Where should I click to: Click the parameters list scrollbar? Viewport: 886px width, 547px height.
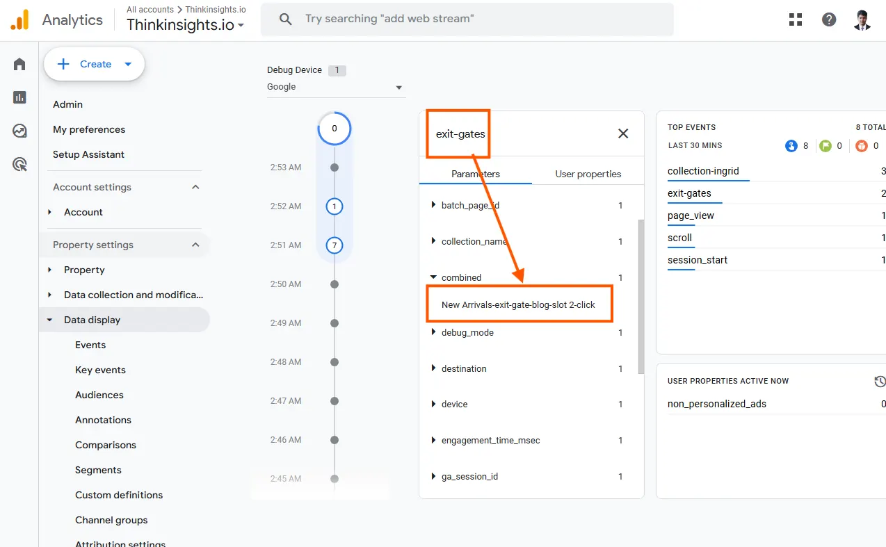pyautogui.click(x=641, y=297)
